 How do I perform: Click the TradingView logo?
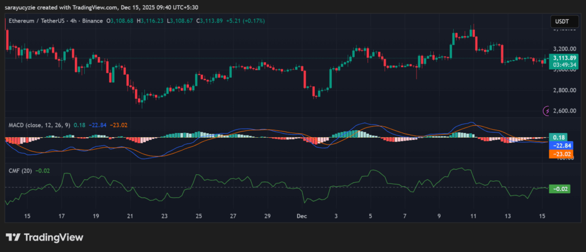pyautogui.click(x=44, y=237)
